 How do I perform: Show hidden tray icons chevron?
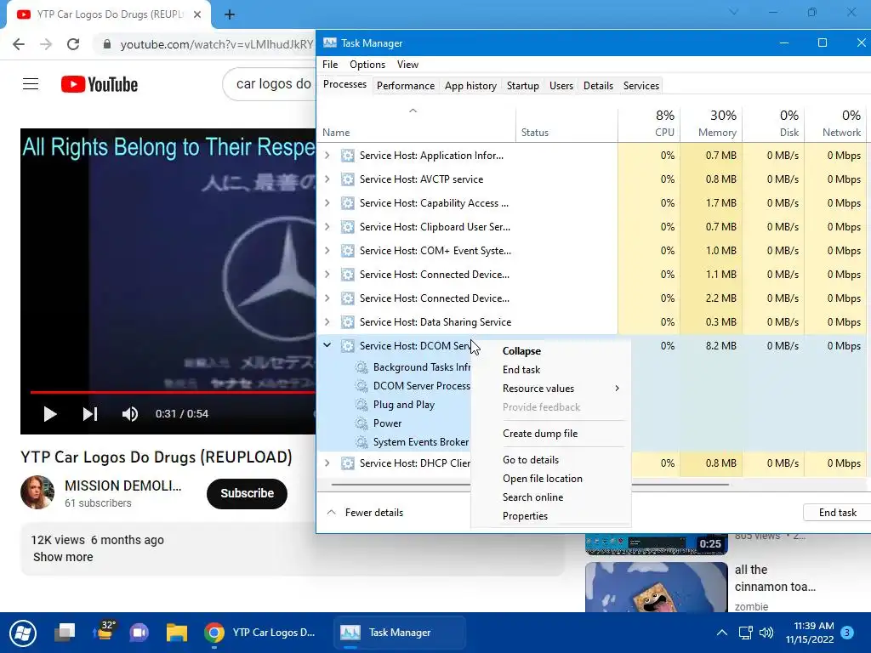point(721,633)
